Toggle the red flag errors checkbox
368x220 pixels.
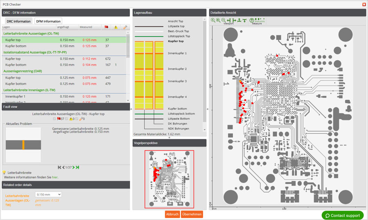tap(55, 119)
